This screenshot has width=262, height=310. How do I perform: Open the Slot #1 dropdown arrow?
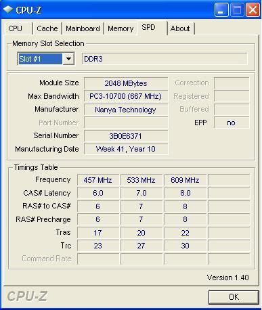(x=68, y=59)
